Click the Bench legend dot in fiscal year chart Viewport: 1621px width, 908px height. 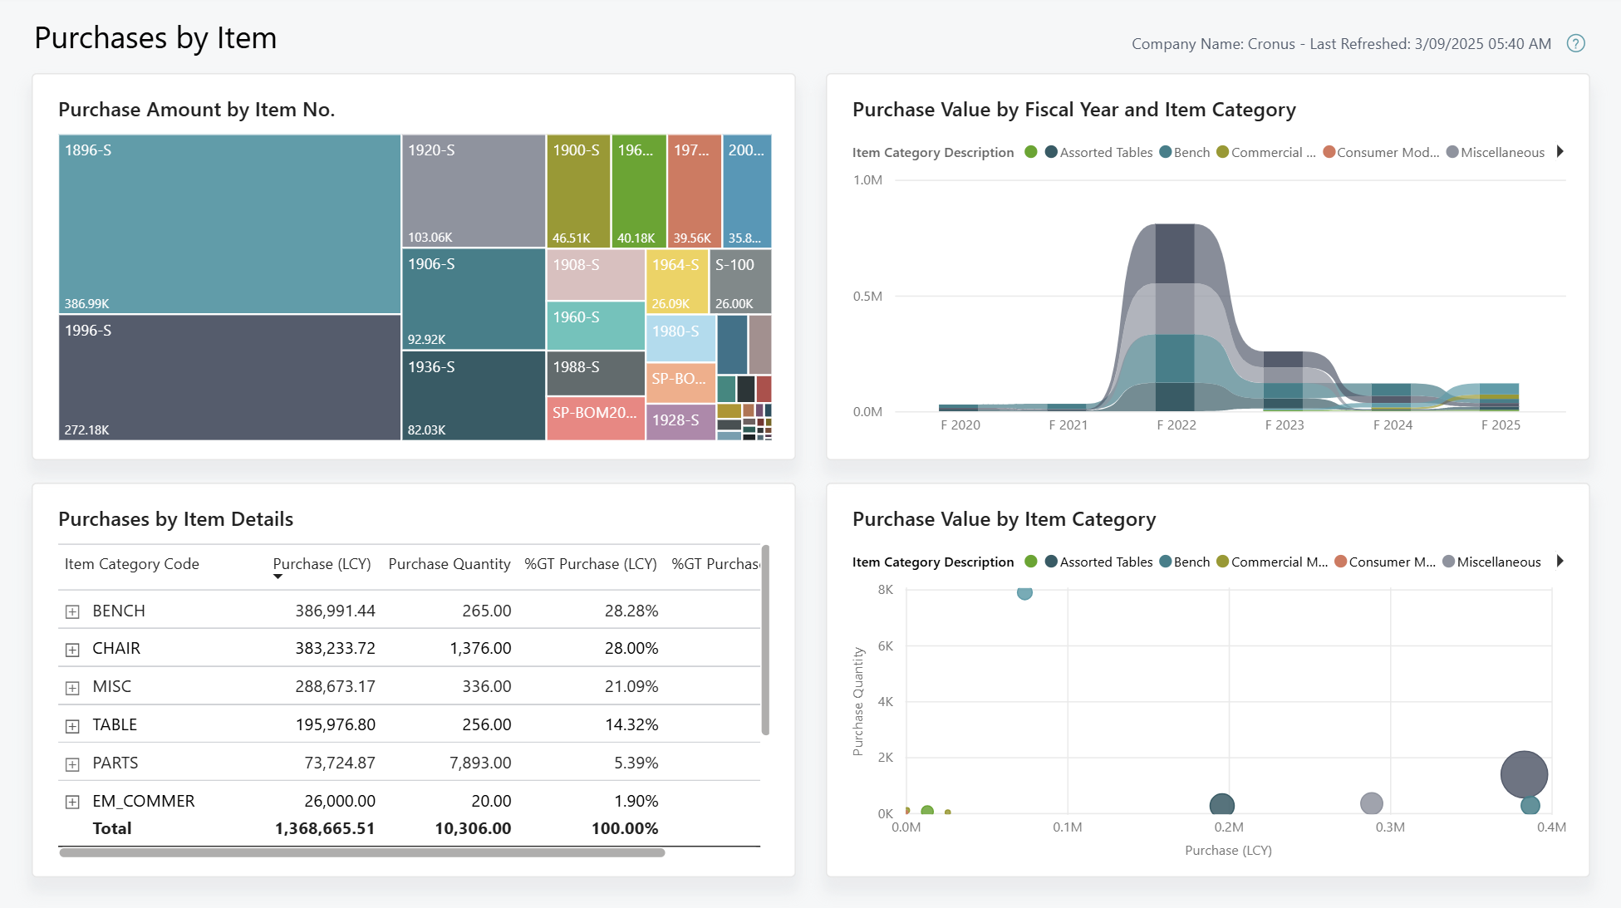click(1166, 152)
